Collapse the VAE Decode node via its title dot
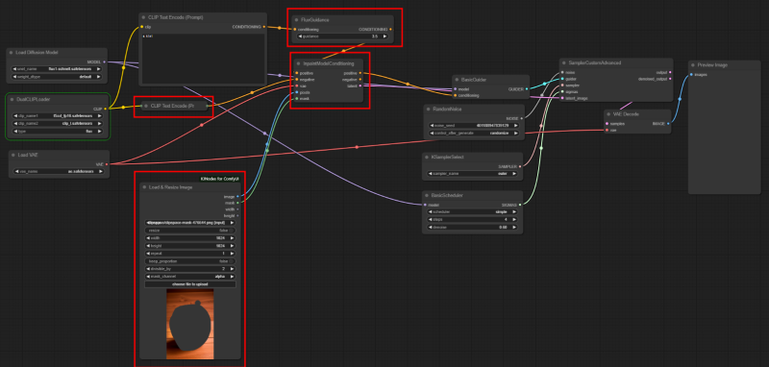Screen dimensions: 769x367 pyautogui.click(x=608, y=114)
